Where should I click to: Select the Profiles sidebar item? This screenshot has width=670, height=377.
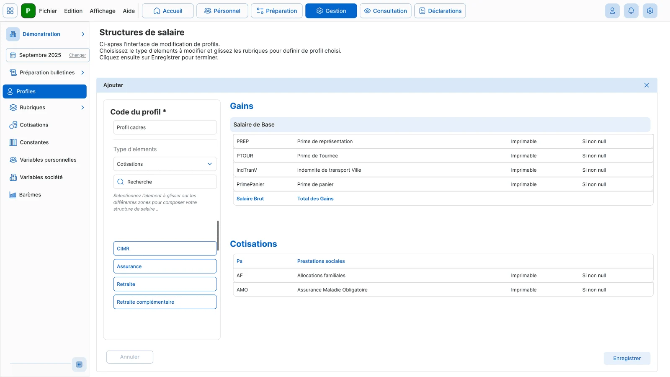(45, 91)
